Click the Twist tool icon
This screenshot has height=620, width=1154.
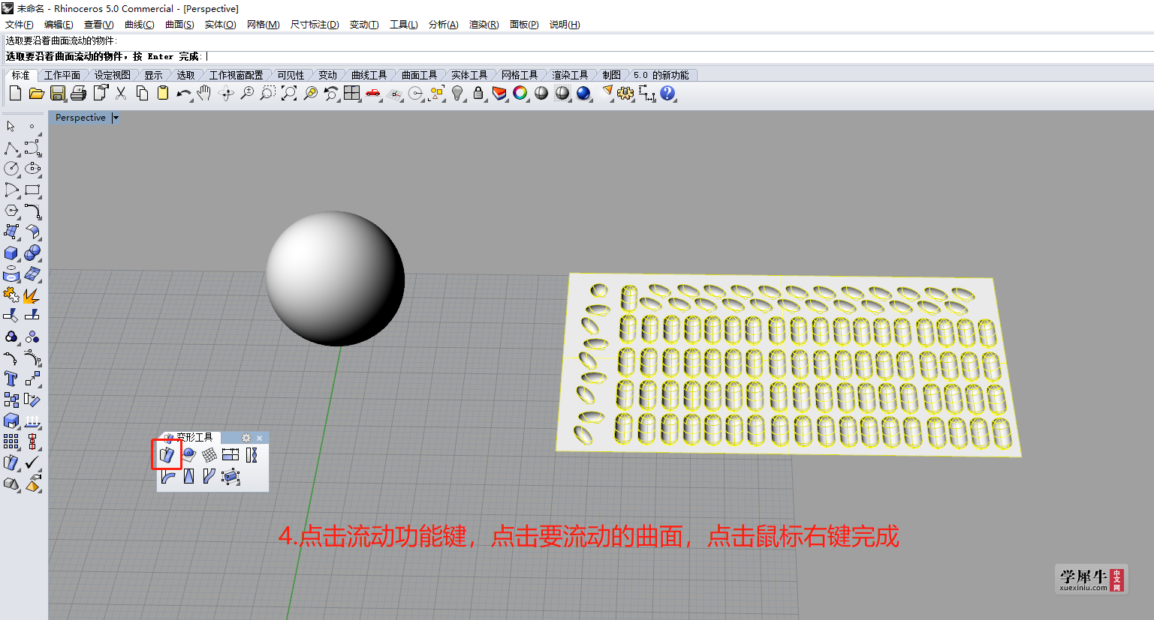click(252, 454)
